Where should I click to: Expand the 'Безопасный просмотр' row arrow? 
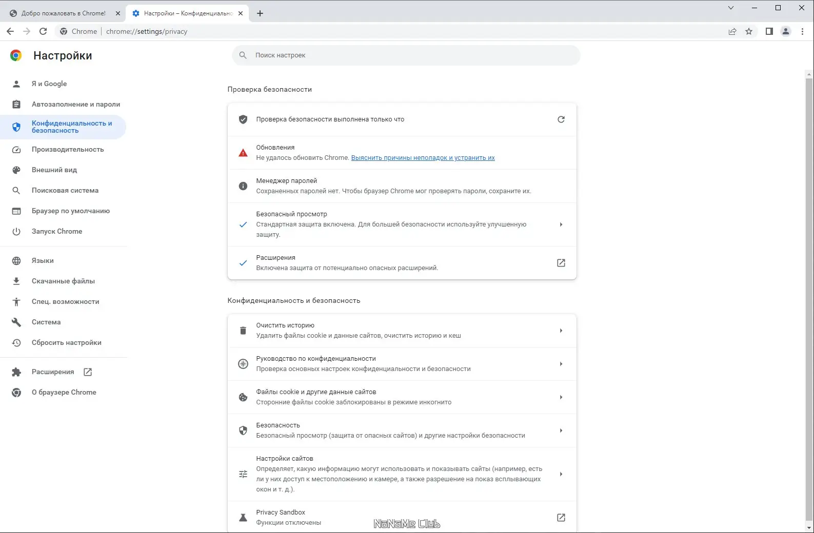[561, 224]
